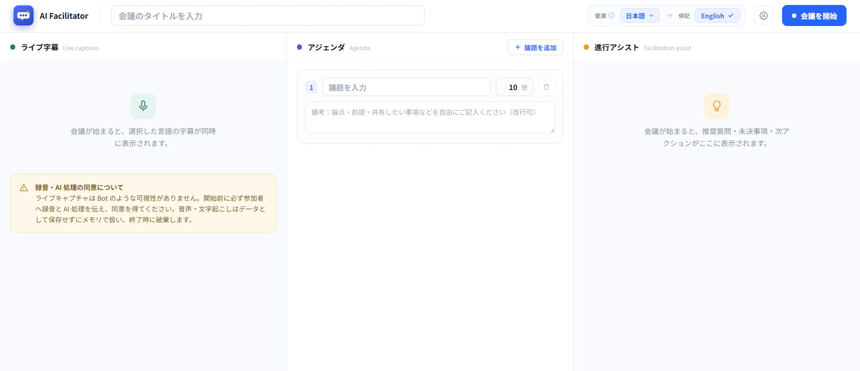Screen dimensions: 860x371
Task: Click the arrow icon between language selectors
Action: point(669,16)
